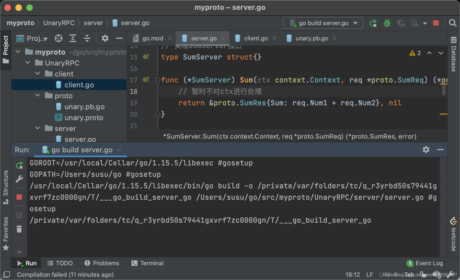Open Search Everywhere magnifier icon
Viewport: 460px width, 280px height.
(453, 23)
